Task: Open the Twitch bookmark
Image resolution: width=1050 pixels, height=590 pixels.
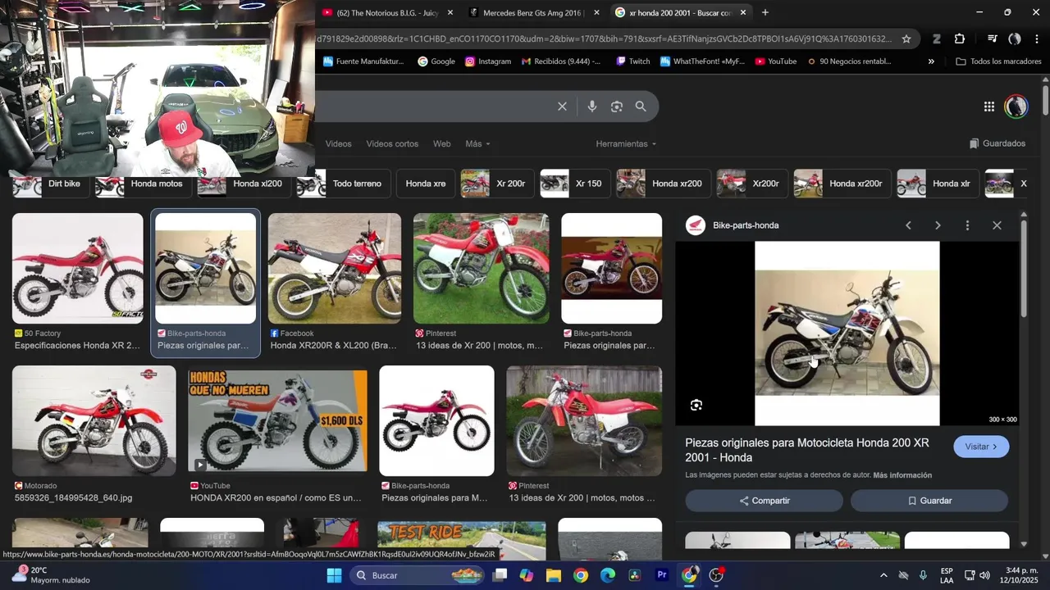Action: (632, 61)
